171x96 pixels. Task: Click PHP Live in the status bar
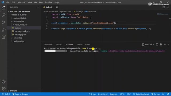[92, 94]
